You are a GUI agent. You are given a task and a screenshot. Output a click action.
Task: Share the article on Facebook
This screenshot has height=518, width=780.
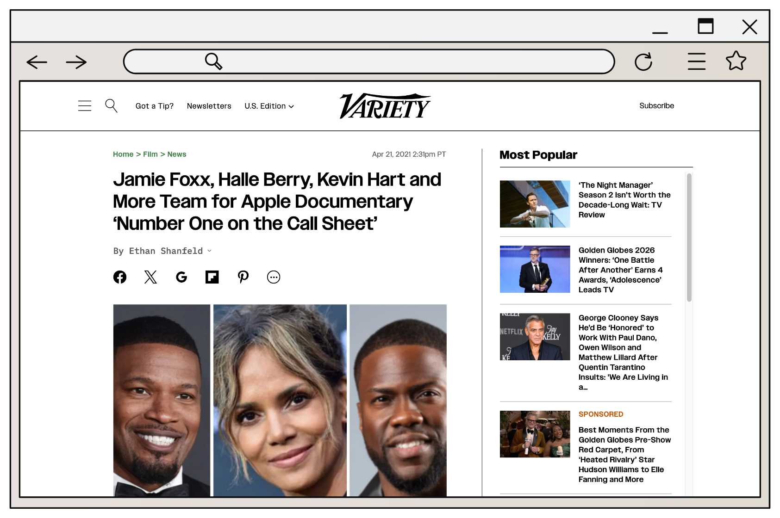click(120, 277)
